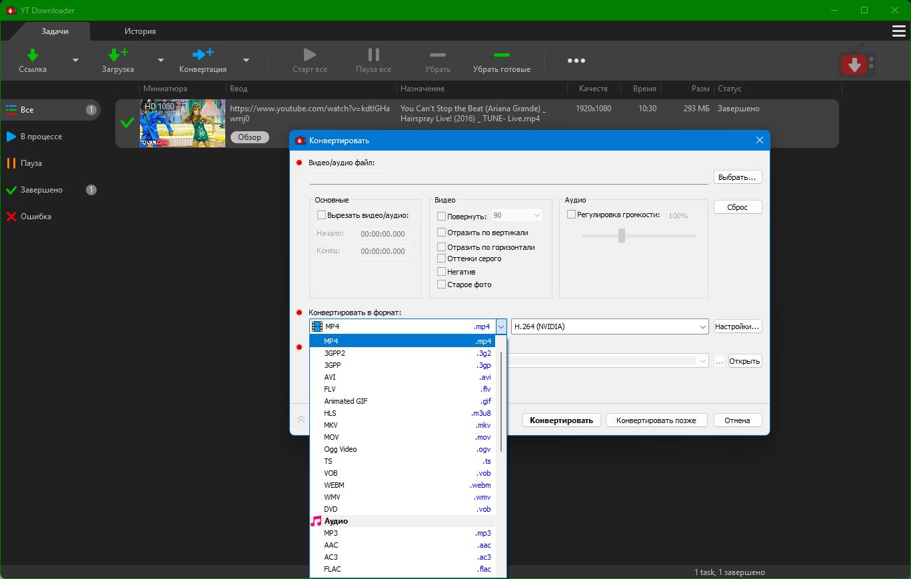Enable Регулировка громкости checkbox
This screenshot has width=911, height=579.
(x=571, y=215)
